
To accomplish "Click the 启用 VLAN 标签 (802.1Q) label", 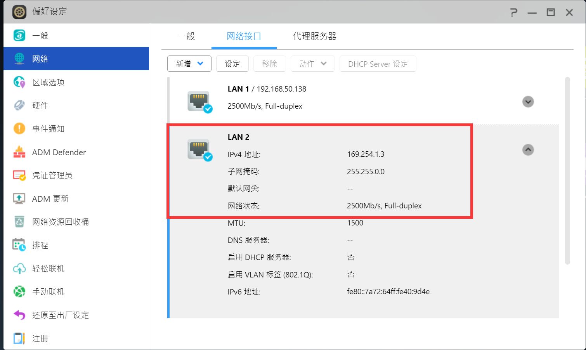I will 270,275.
